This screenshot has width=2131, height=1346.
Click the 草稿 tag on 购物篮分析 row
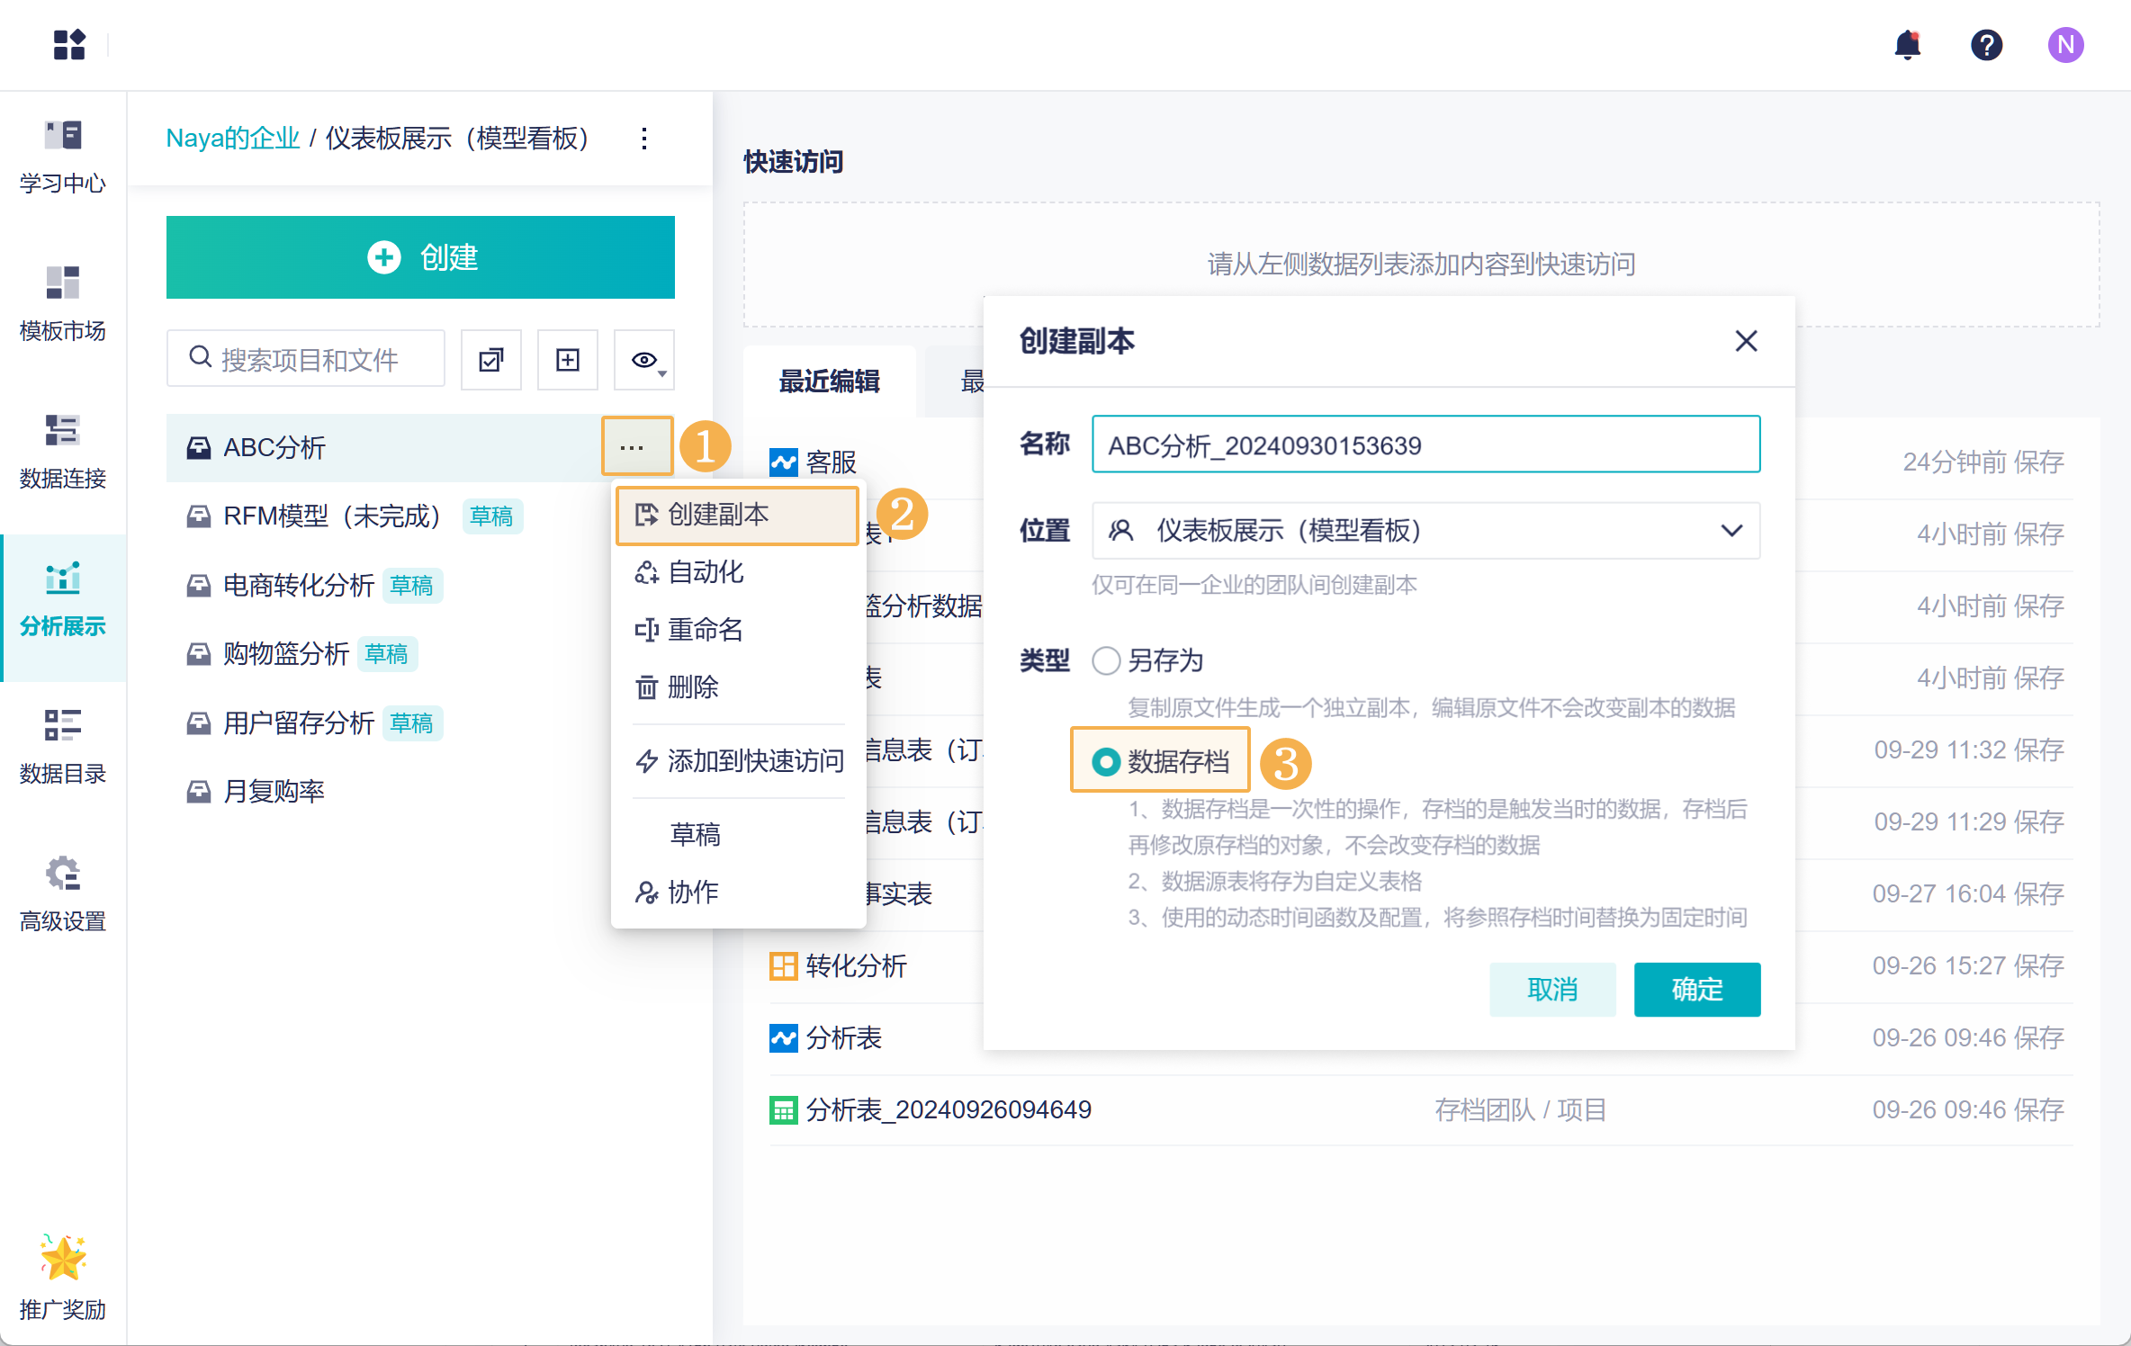(x=387, y=654)
